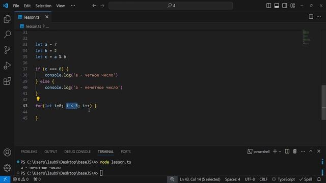Toggle the bottom panel layout icon

tap(277, 6)
